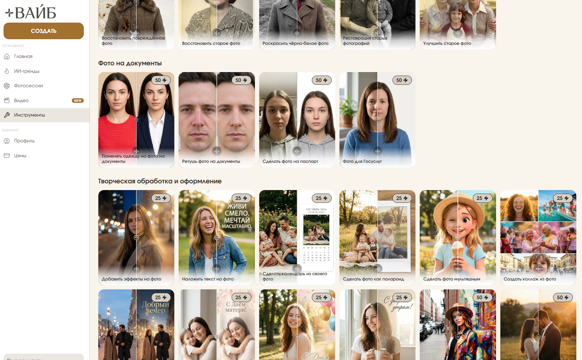
Task: Click the 50 credits badge on Ретушь card
Action: pyautogui.click(x=241, y=80)
